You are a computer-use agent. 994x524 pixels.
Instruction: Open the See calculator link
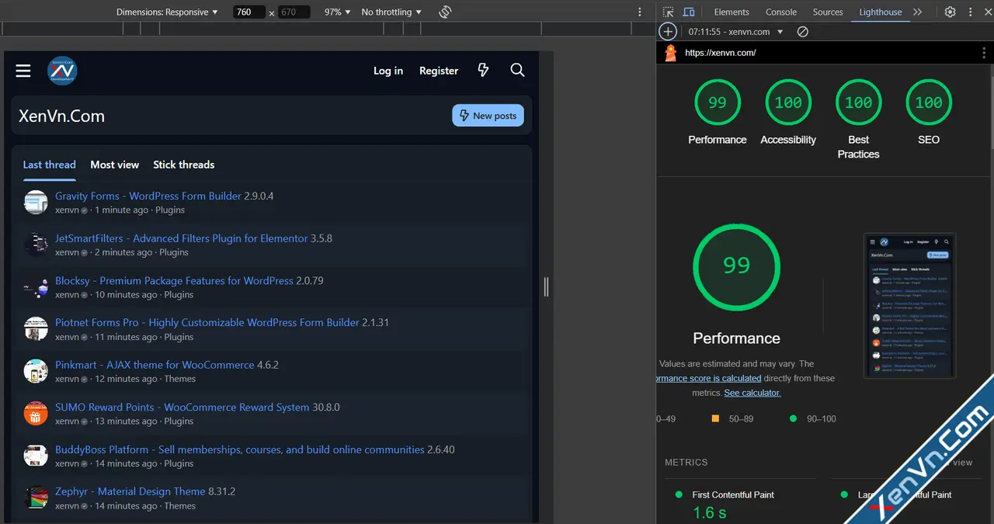pos(752,393)
